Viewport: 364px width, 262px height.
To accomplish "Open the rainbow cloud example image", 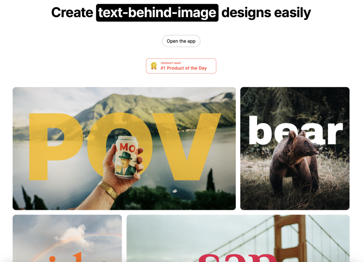I will (x=67, y=238).
